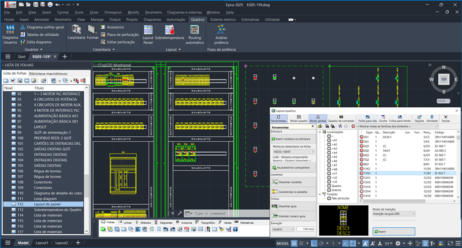This screenshot has height=248, width=462.
Task: Open Tabelas de utilidade
Action: 39,35
